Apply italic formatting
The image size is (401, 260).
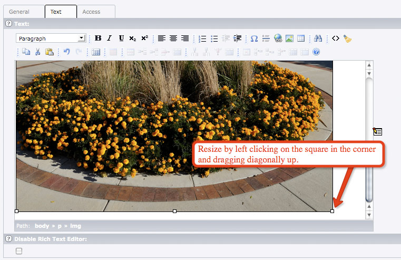110,38
